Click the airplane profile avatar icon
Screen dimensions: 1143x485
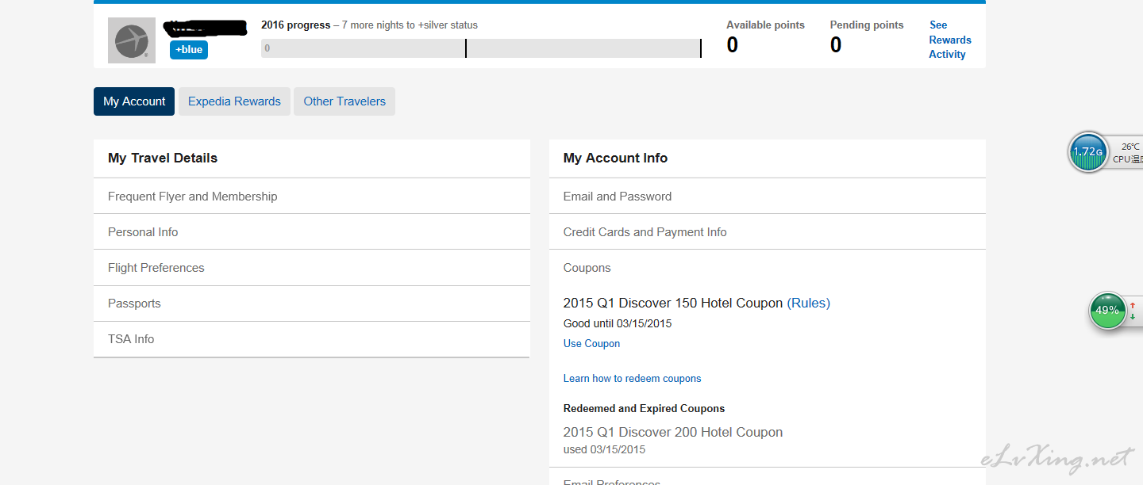click(132, 40)
